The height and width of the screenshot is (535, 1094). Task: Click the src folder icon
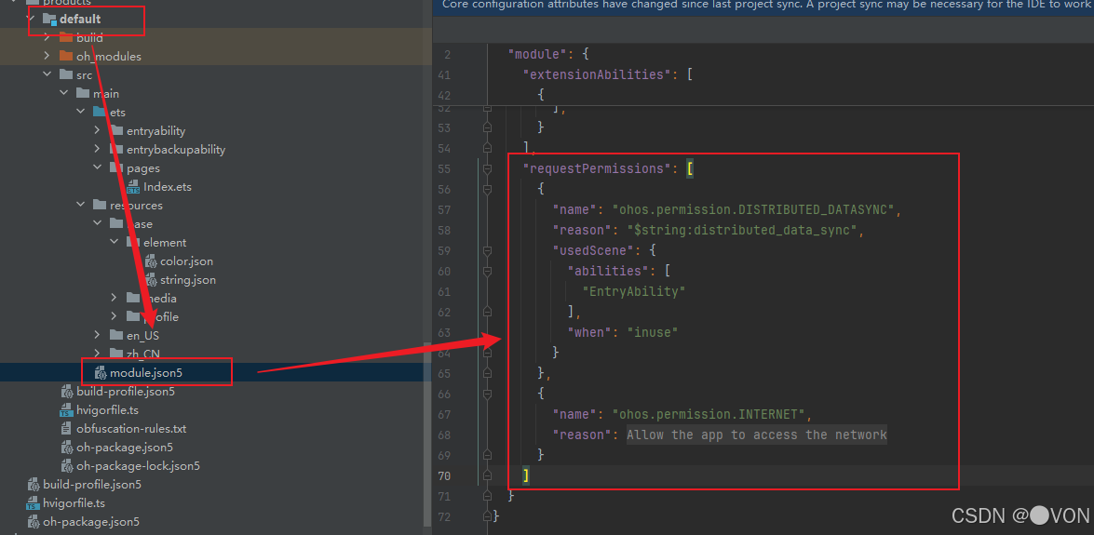coord(66,74)
